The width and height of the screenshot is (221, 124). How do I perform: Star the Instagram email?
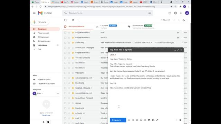(69, 73)
